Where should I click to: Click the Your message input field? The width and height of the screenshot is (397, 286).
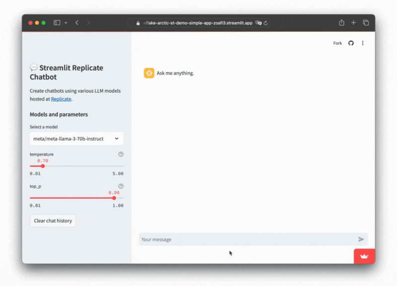click(247, 239)
